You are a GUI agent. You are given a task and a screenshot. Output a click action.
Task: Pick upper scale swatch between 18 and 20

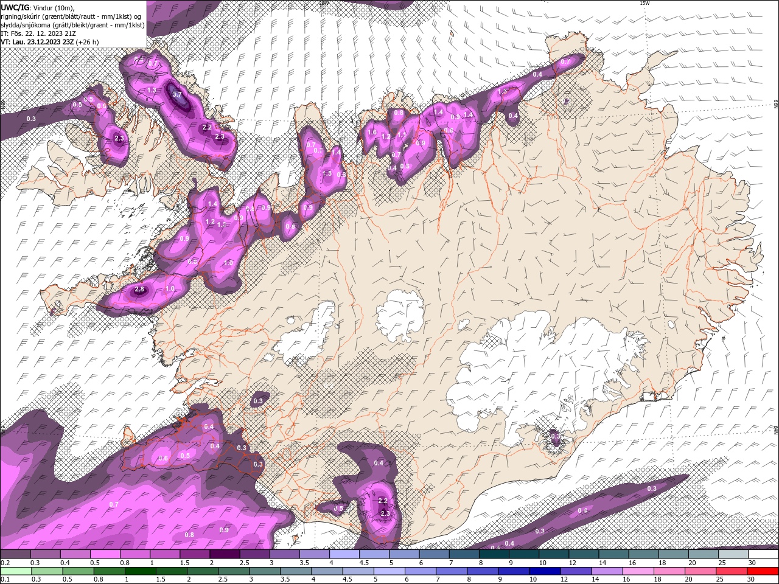click(x=673, y=554)
